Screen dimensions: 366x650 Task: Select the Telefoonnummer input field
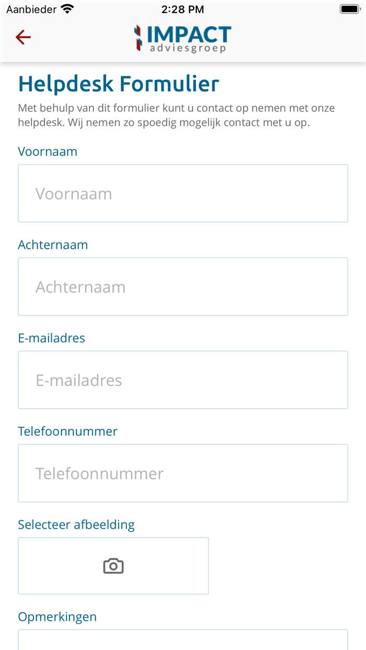(182, 473)
